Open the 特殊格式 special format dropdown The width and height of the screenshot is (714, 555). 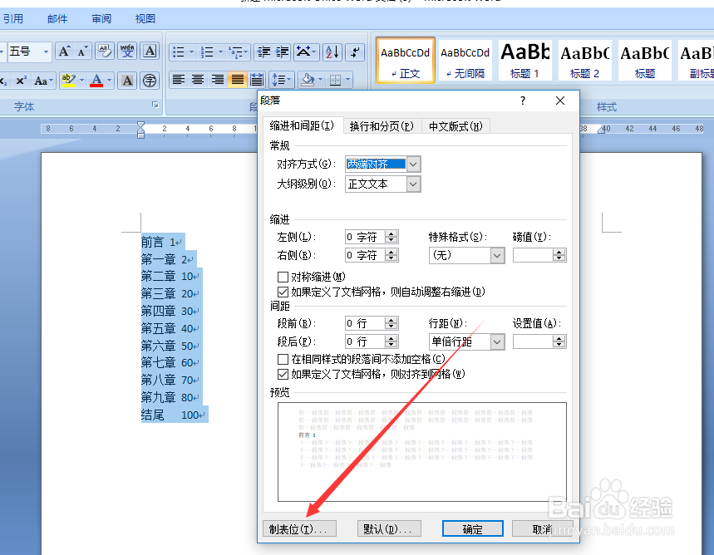point(497,255)
